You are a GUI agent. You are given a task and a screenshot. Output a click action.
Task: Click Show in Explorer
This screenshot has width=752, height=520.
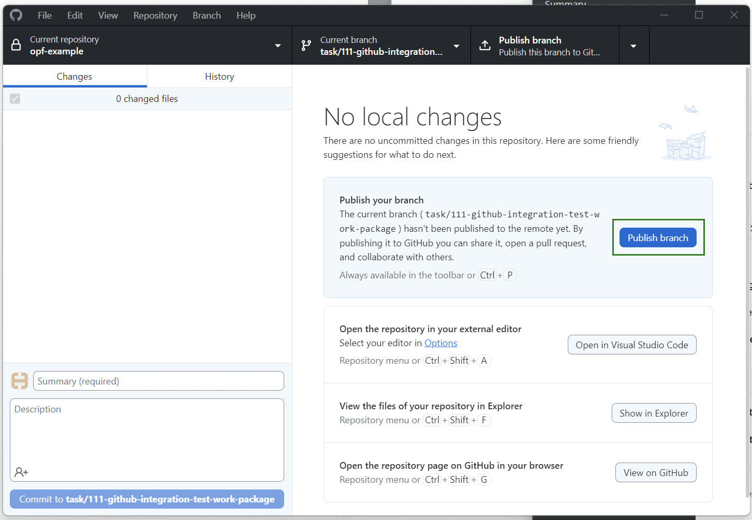[x=654, y=413]
